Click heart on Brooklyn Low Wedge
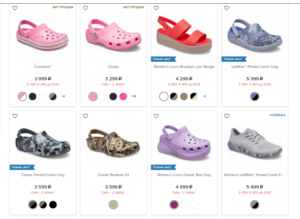This screenshot has width=300, height=219. pyautogui.click(x=156, y=8)
